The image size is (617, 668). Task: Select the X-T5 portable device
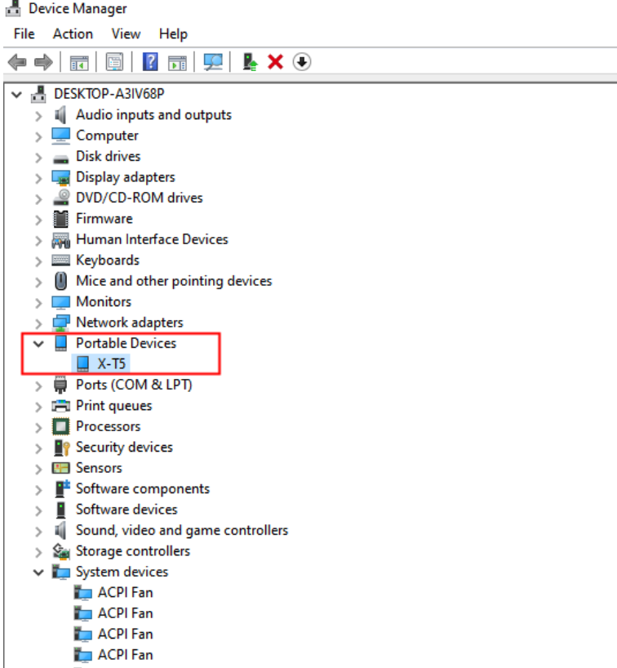click(x=112, y=364)
